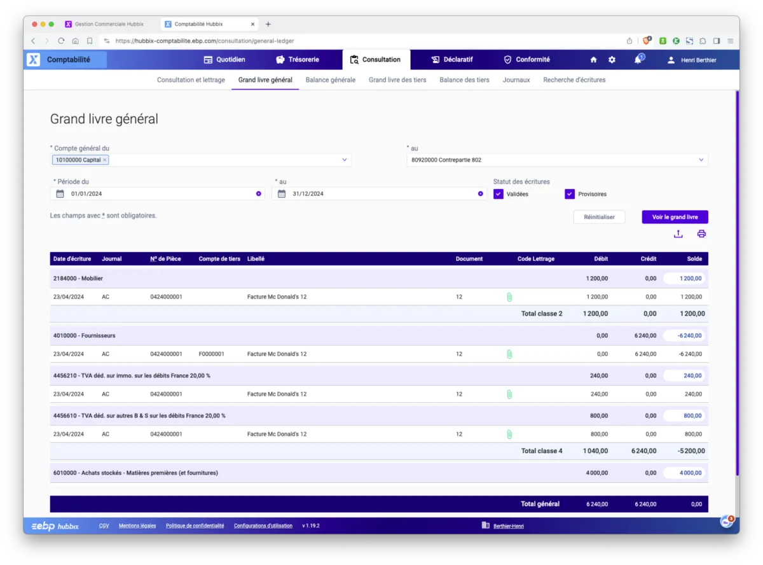
Task: Go to home via house icon
Action: tap(593, 60)
